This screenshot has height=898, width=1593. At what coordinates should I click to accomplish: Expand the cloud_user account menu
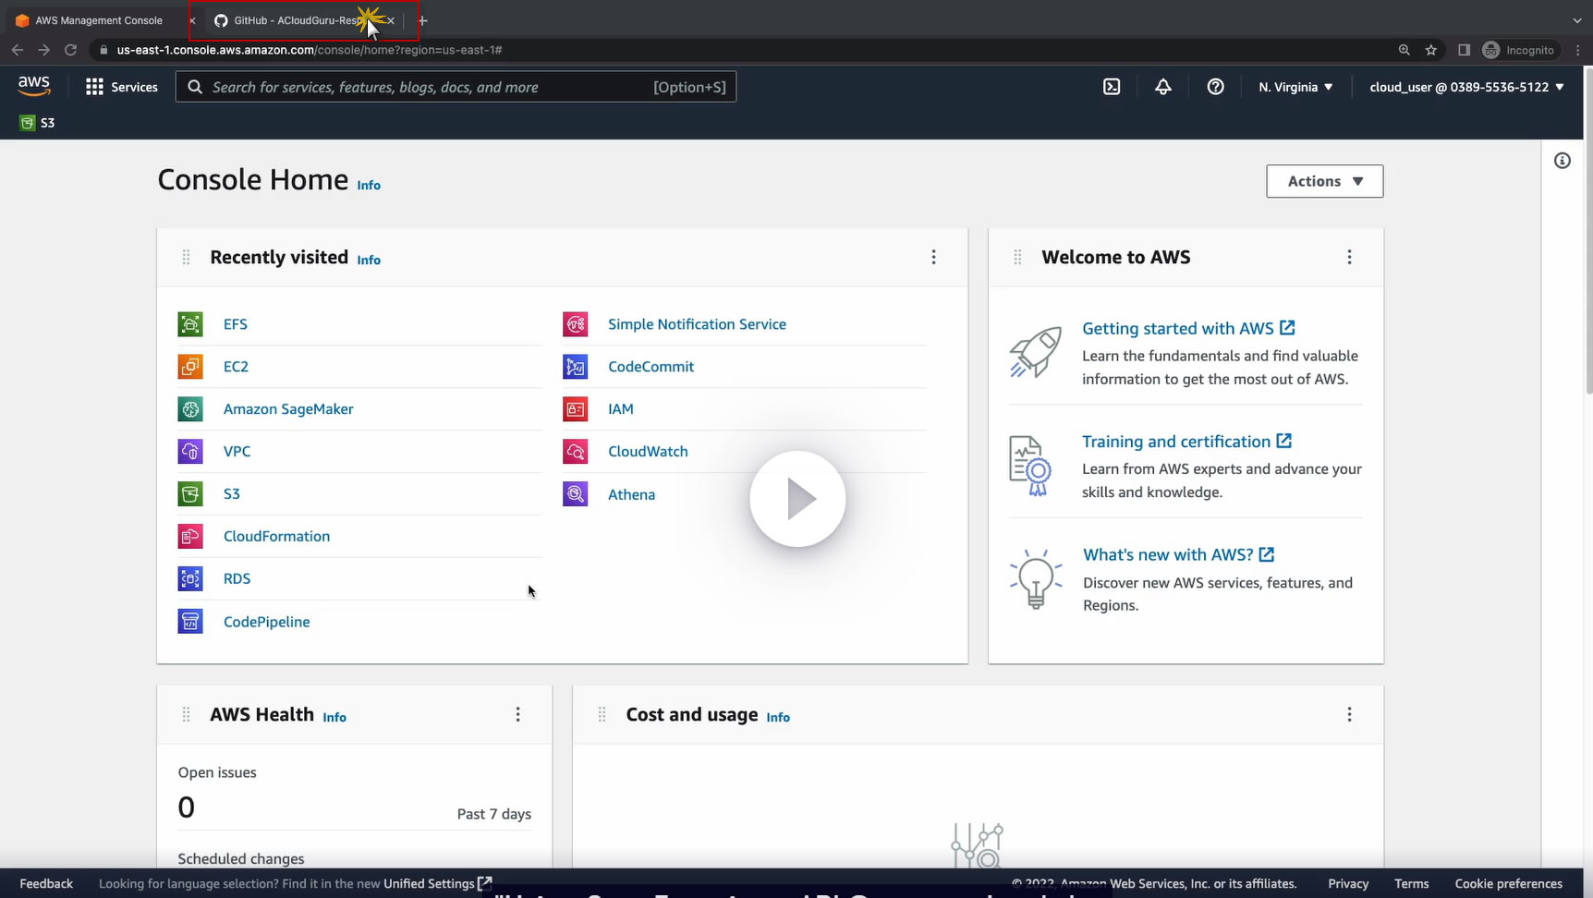pos(1466,87)
